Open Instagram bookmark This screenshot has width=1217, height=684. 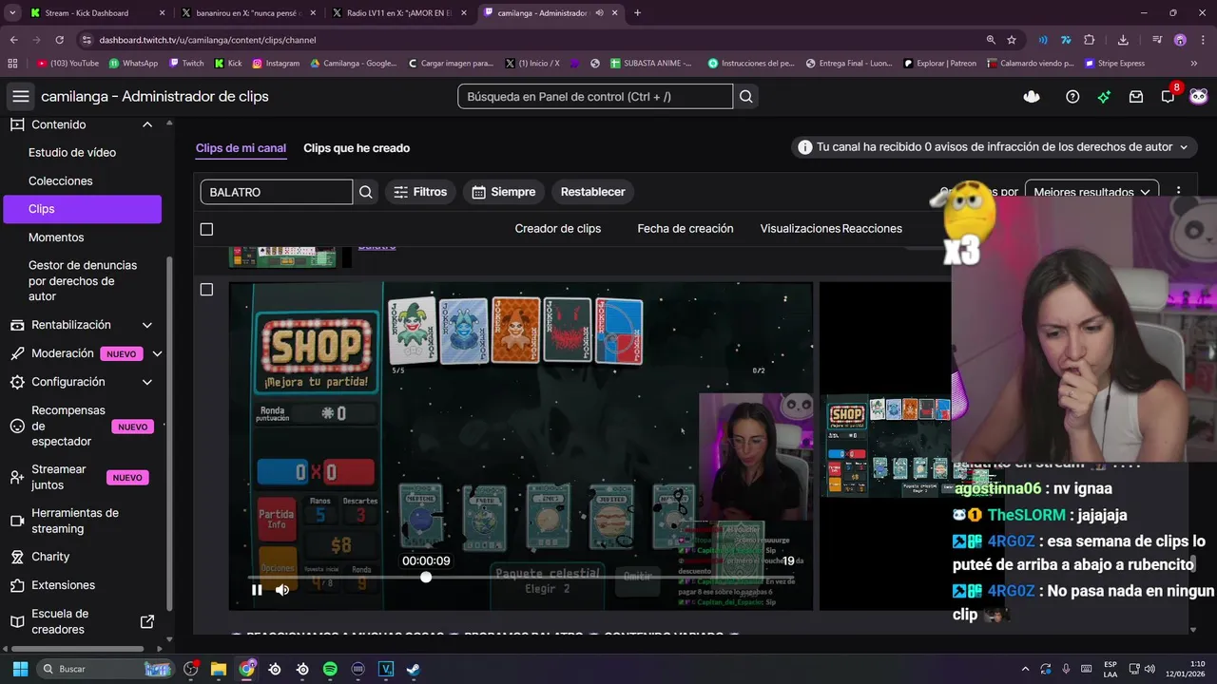(x=276, y=63)
